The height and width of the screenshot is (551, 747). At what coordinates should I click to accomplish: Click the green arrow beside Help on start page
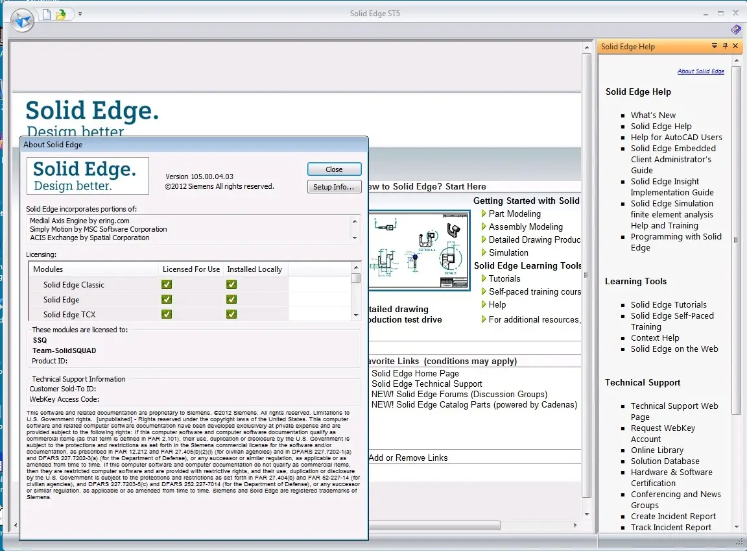point(484,304)
